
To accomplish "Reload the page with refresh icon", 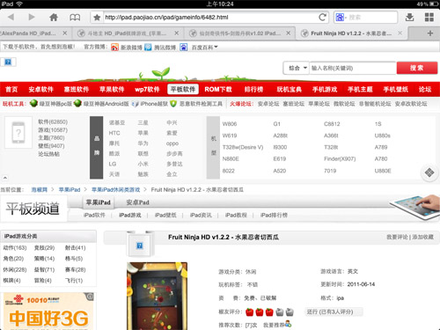I will coord(323,18).
